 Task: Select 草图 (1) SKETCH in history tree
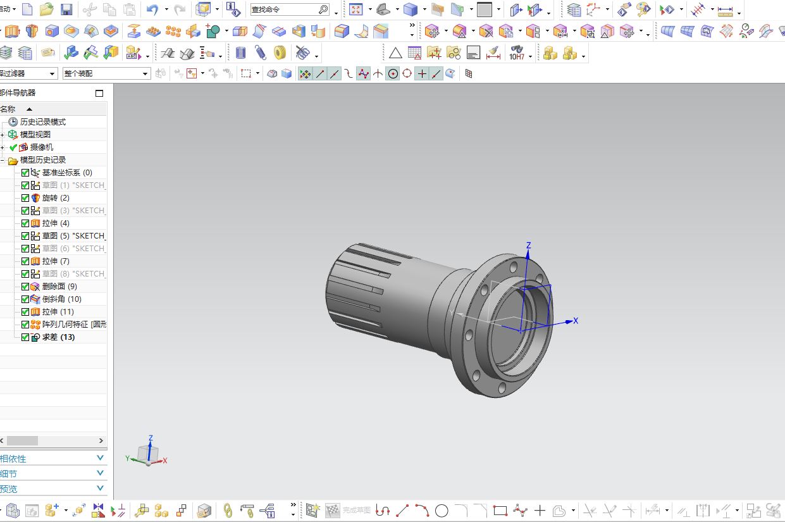(73, 185)
